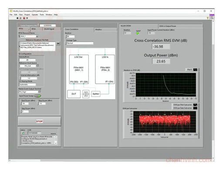This screenshot has height=170, width=223.
Task: Open the context help question mark
Action: [x=208, y=18]
